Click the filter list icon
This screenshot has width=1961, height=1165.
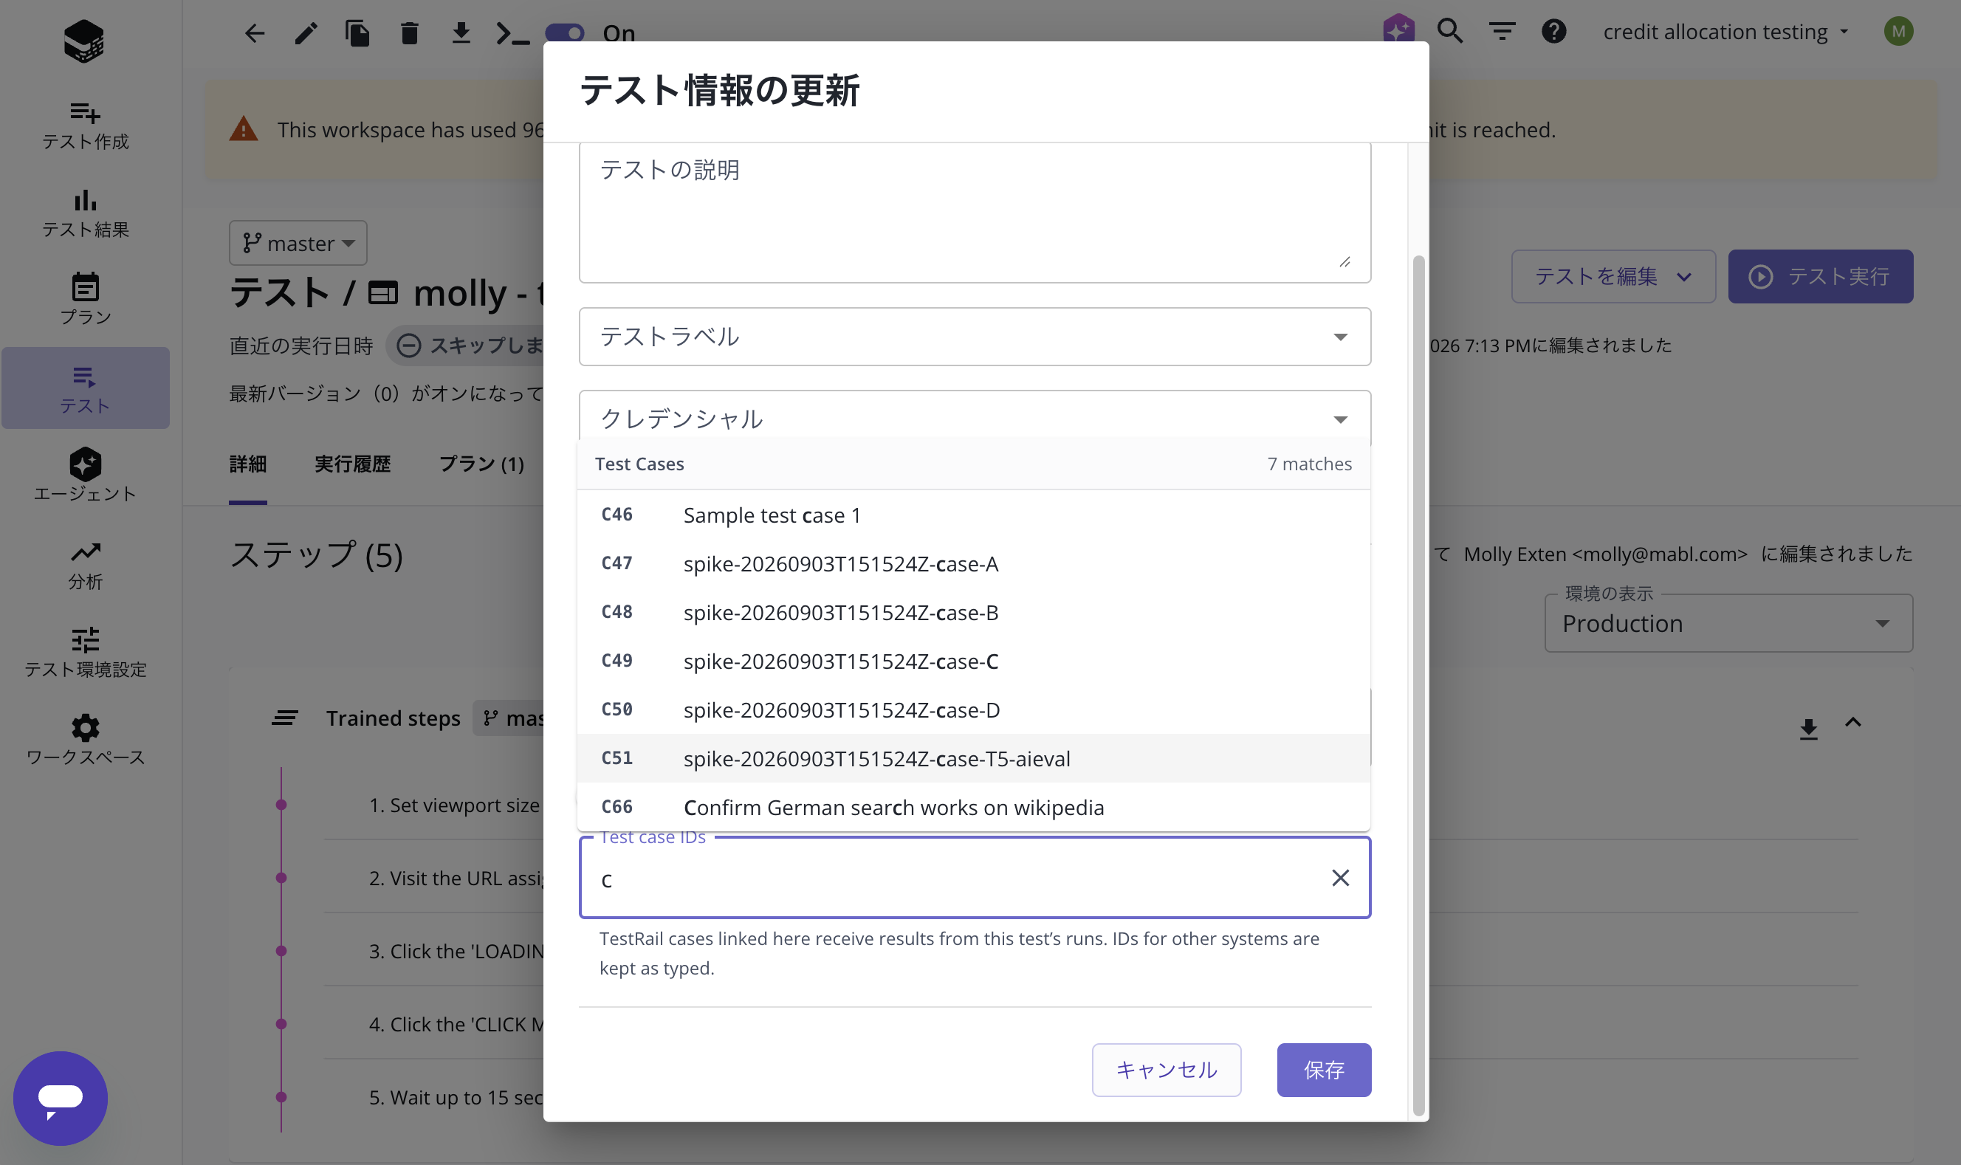click(x=1502, y=32)
